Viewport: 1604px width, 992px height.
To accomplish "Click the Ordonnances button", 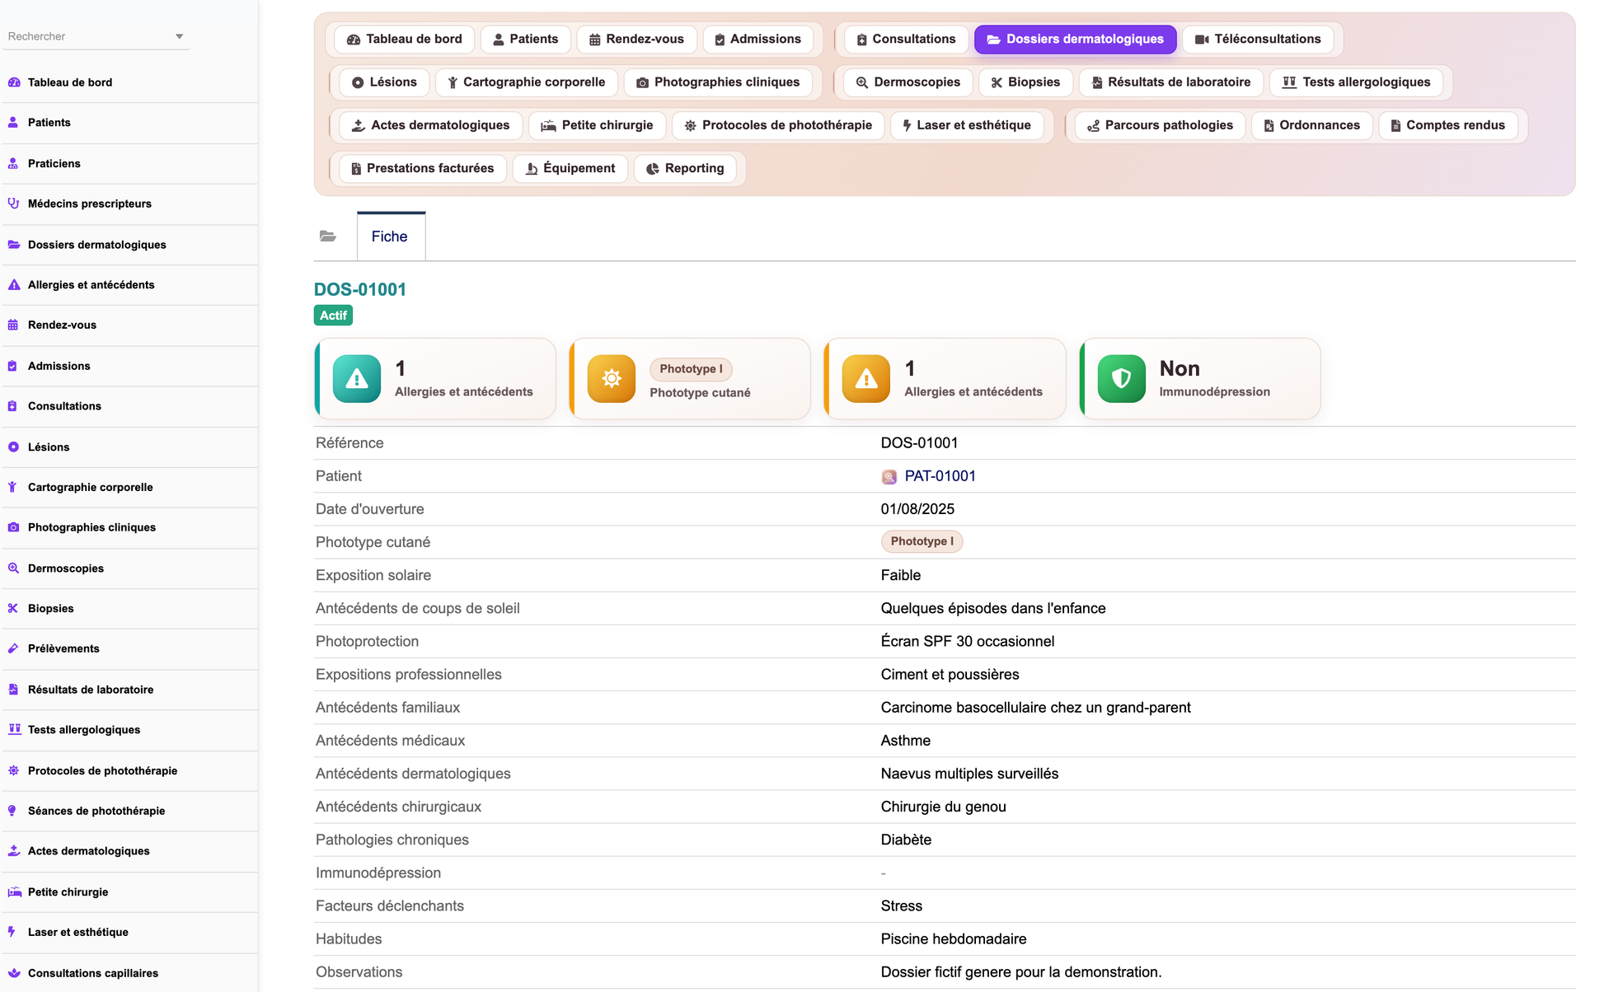I will pos(1311,125).
